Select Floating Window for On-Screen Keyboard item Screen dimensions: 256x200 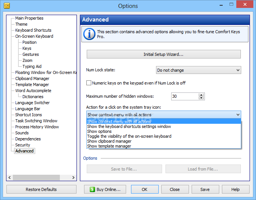[46, 72]
